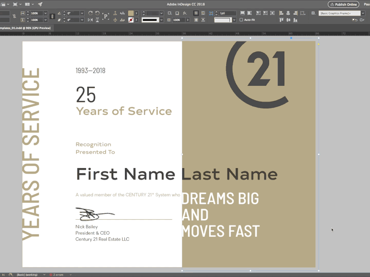Click the tan fill color swatch
Screen dimensions: 370x277
pos(130,13)
